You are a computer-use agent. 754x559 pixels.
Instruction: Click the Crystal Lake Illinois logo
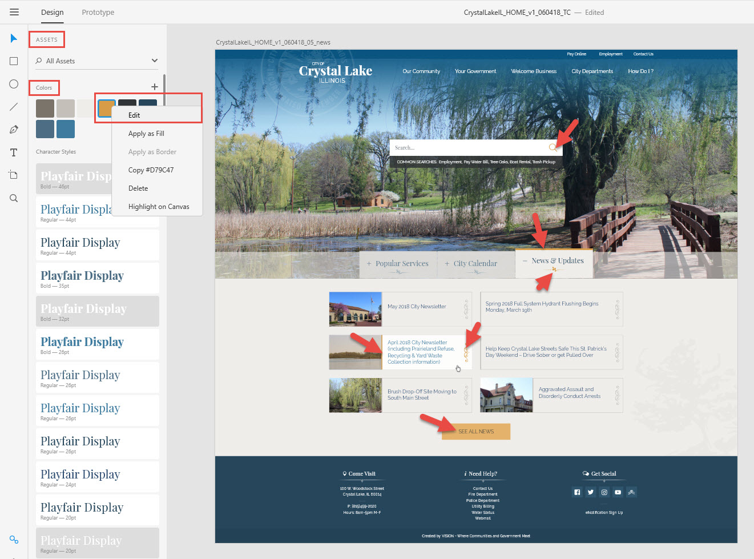pos(336,73)
